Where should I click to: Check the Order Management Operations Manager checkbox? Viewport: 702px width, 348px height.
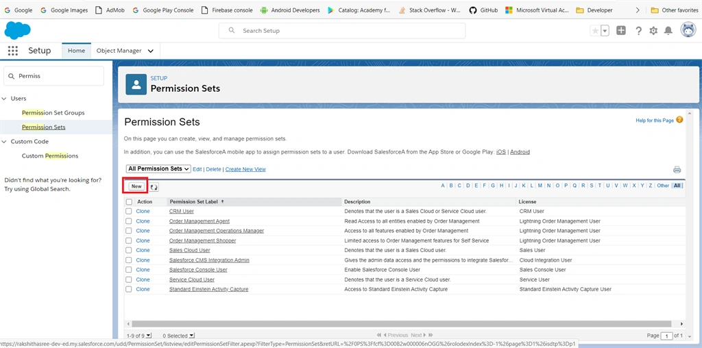click(x=129, y=231)
